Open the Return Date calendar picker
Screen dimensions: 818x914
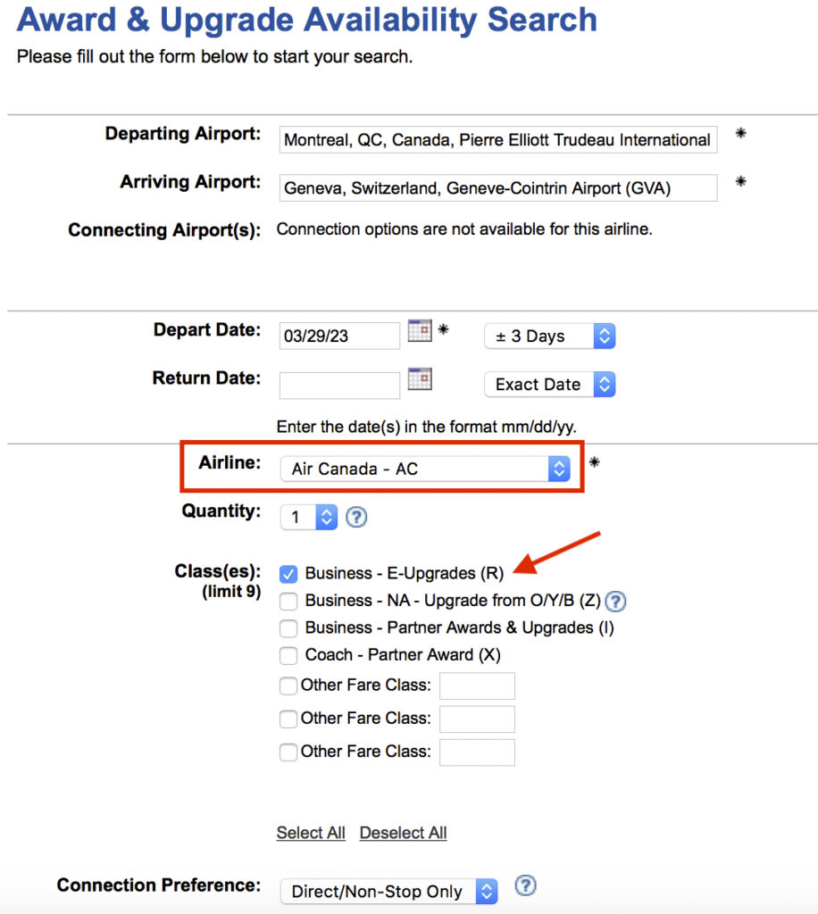pyautogui.click(x=420, y=379)
